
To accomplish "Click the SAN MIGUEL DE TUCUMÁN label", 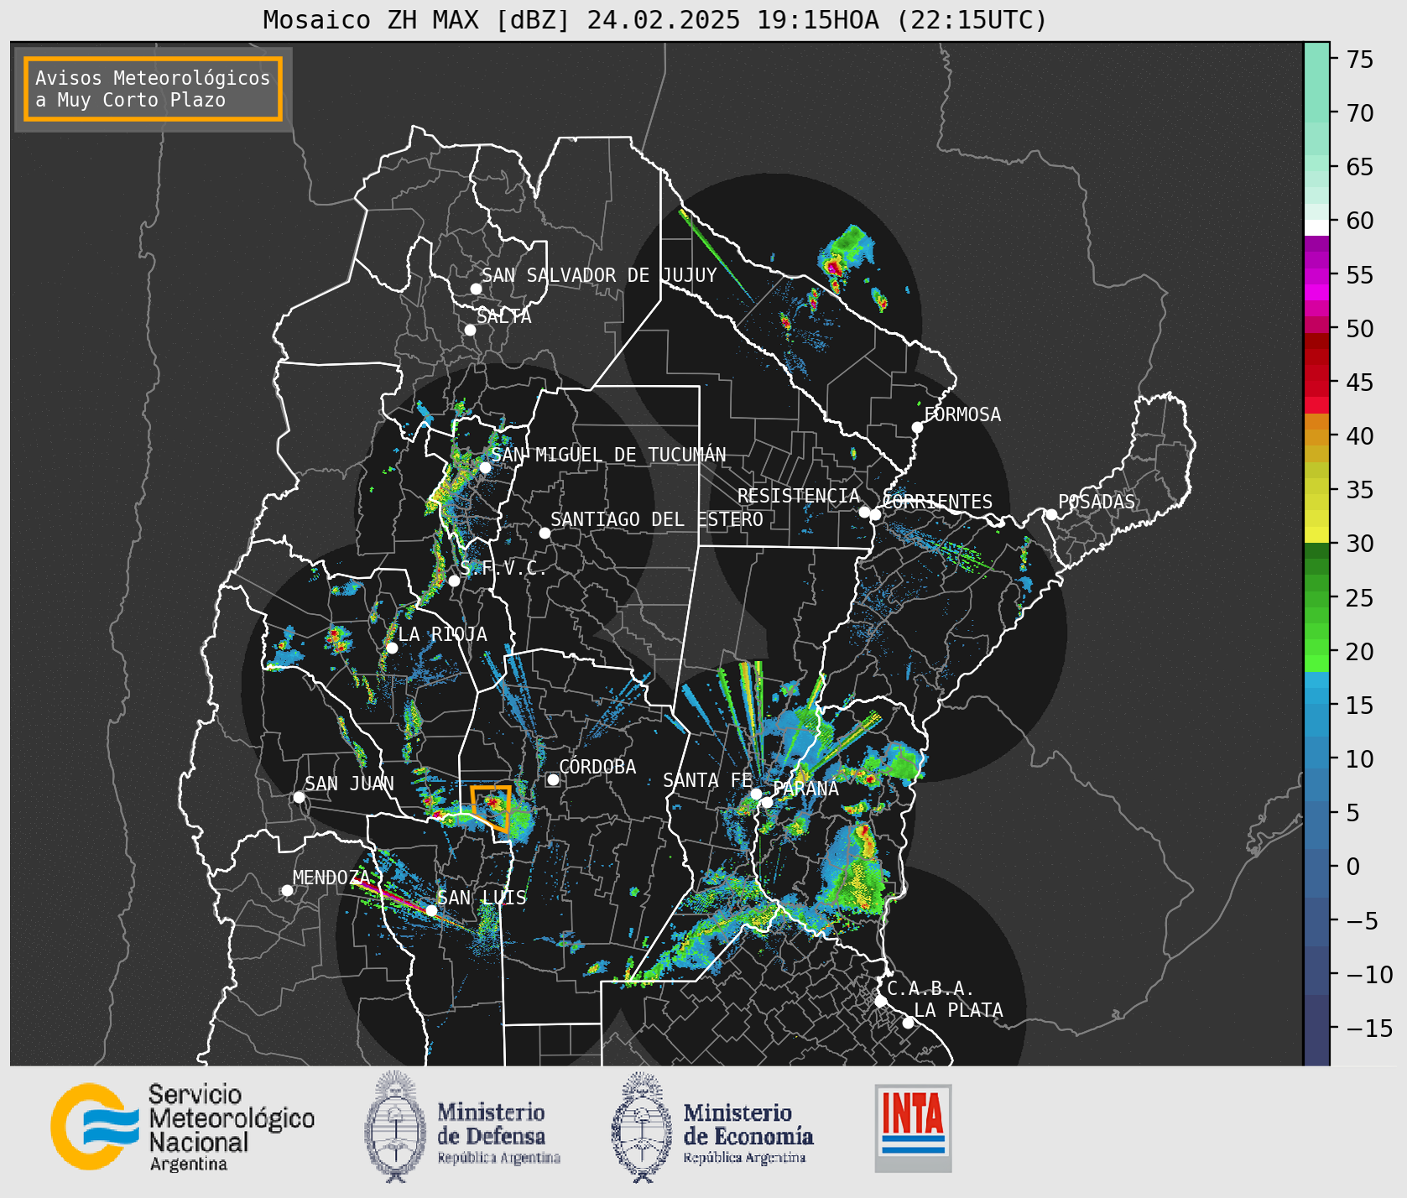I will pos(608,455).
